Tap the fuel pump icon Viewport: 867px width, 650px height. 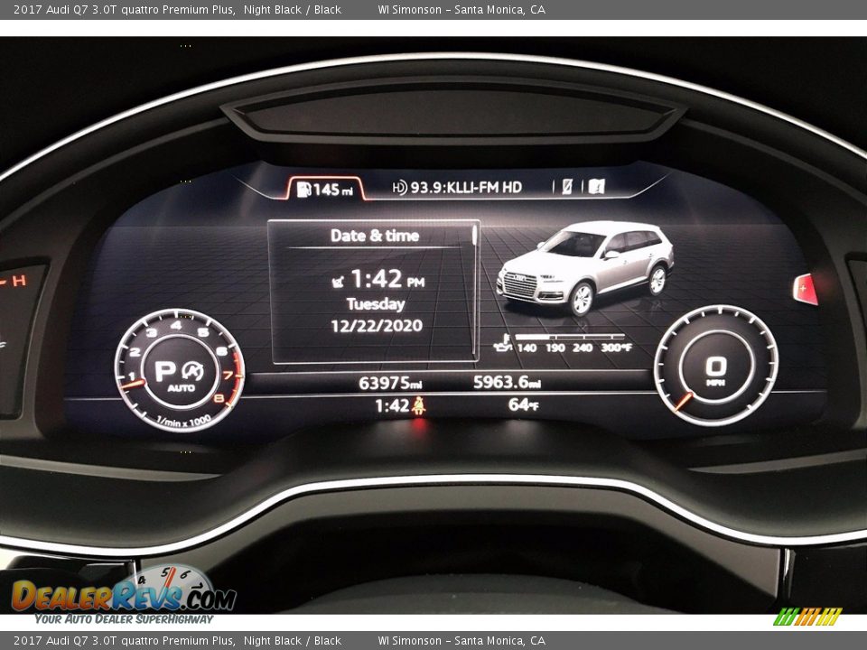pyautogui.click(x=303, y=190)
